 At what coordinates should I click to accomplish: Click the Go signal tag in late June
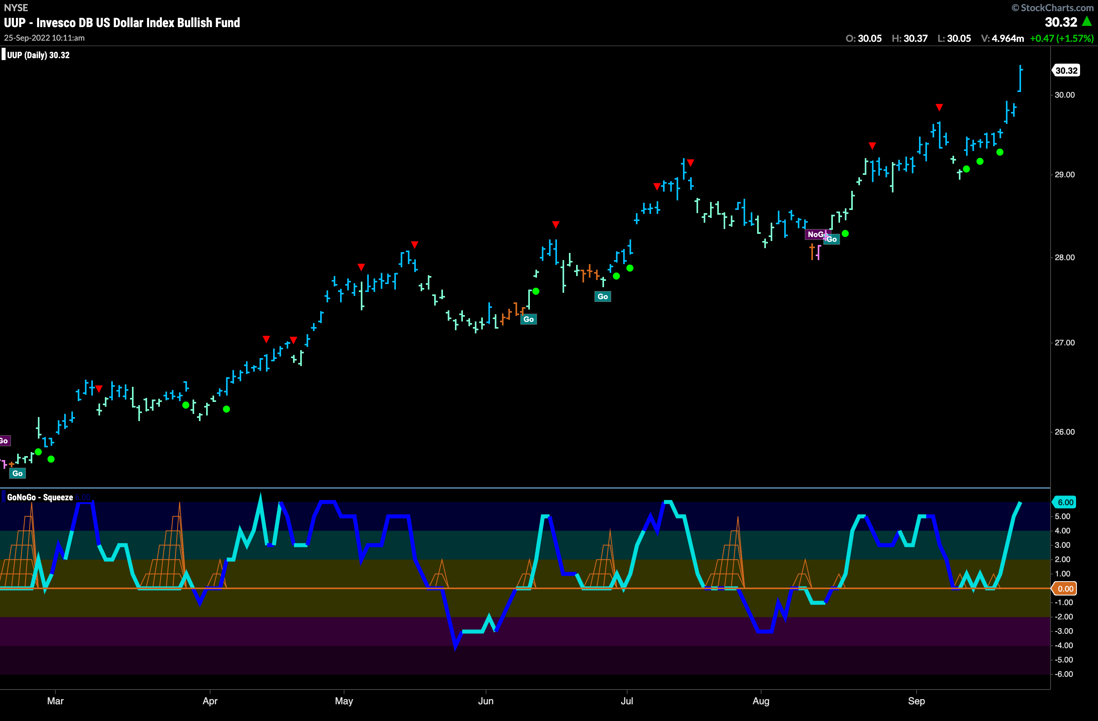603,296
